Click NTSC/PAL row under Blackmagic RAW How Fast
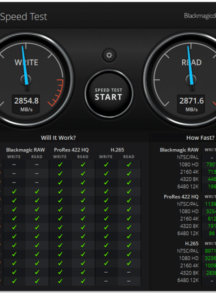216x293 pixels. point(188,157)
